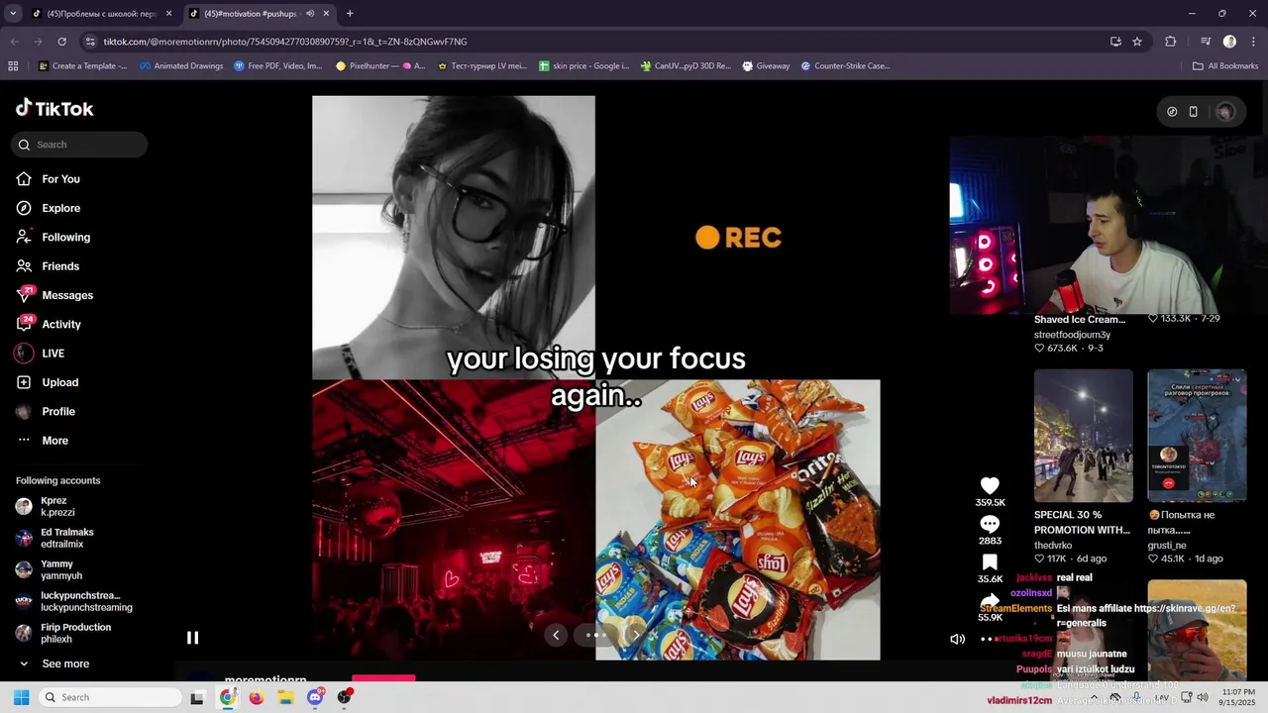Open the Giveaway bookmark
1268x713 pixels.
click(x=765, y=66)
